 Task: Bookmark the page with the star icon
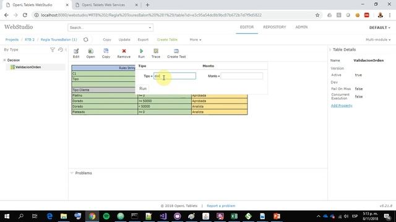pos(317,15)
